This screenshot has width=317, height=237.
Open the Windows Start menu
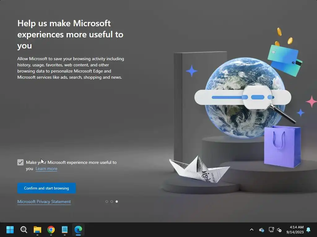[x=10, y=230]
